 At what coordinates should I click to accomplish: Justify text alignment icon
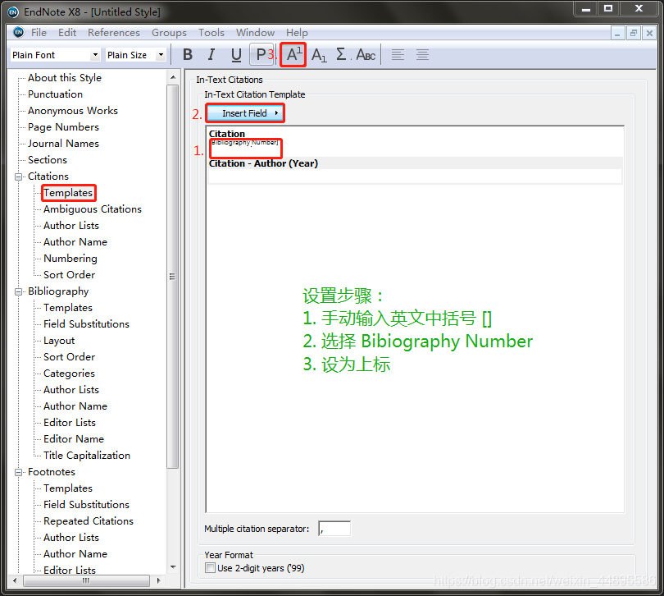tap(422, 55)
